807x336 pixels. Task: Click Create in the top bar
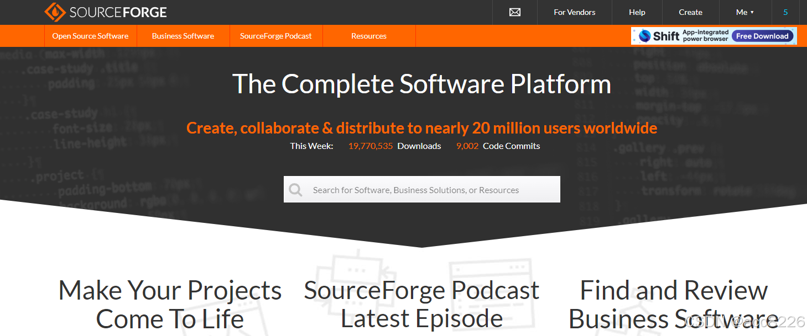click(691, 12)
